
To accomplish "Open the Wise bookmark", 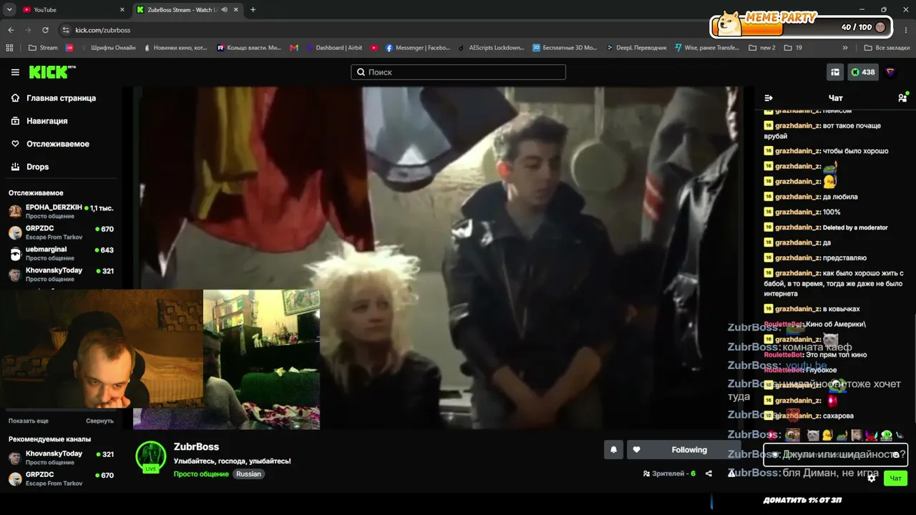I will click(x=707, y=48).
